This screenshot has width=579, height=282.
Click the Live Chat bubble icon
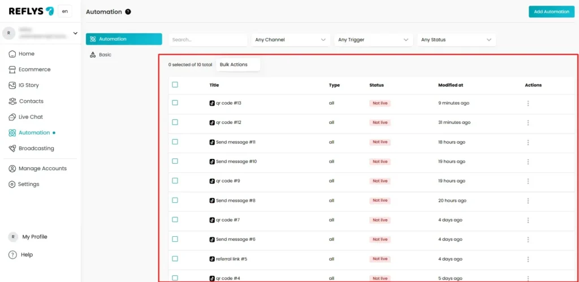[x=12, y=117]
